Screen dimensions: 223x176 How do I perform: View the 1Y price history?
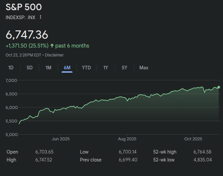(x=105, y=68)
